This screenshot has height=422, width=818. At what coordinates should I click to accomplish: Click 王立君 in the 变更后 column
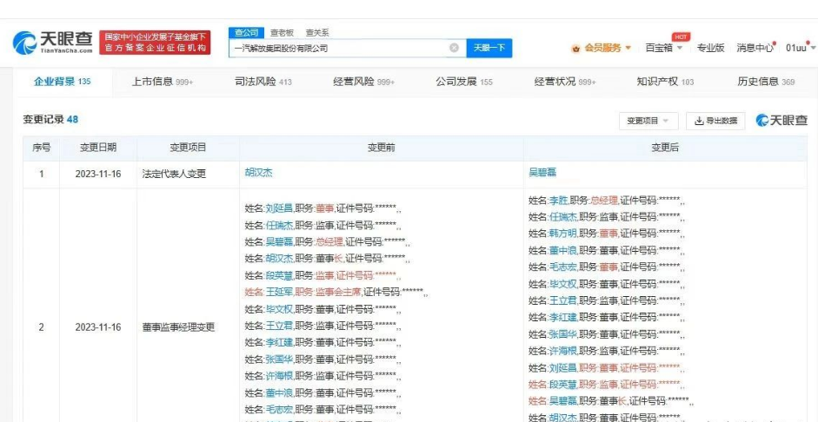tap(562, 300)
